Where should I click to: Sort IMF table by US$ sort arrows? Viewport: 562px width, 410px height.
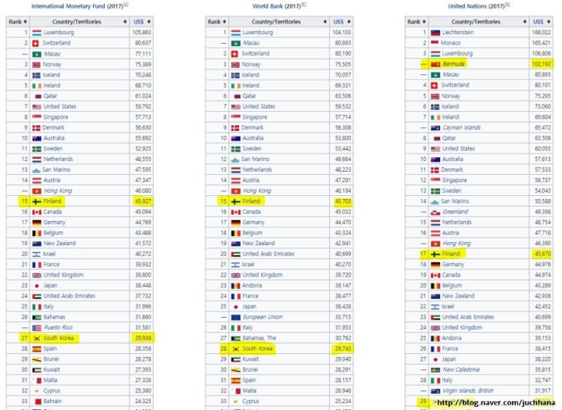point(149,22)
